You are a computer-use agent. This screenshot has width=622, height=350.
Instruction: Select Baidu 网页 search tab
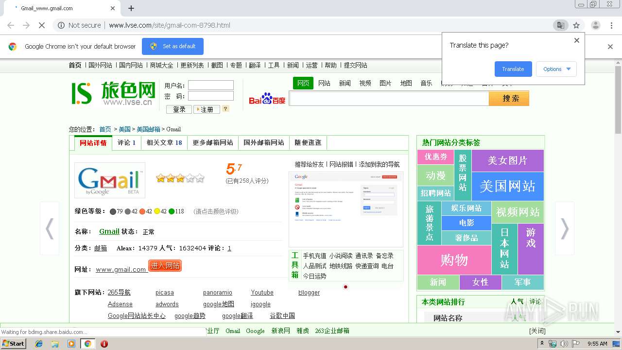[303, 83]
